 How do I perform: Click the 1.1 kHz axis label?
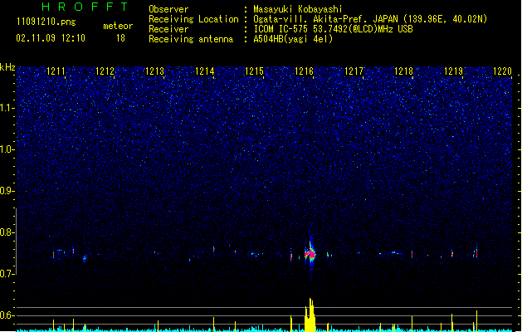tap(7, 108)
